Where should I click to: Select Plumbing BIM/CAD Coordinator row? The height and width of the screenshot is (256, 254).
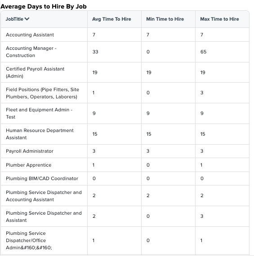[125, 178]
